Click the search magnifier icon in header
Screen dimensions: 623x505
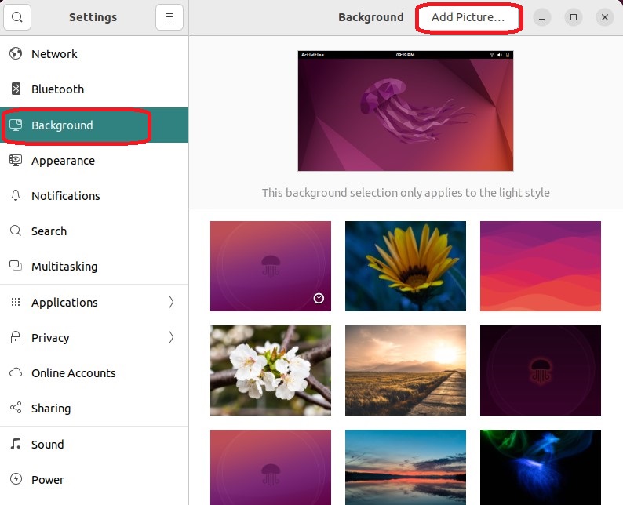[x=17, y=17]
